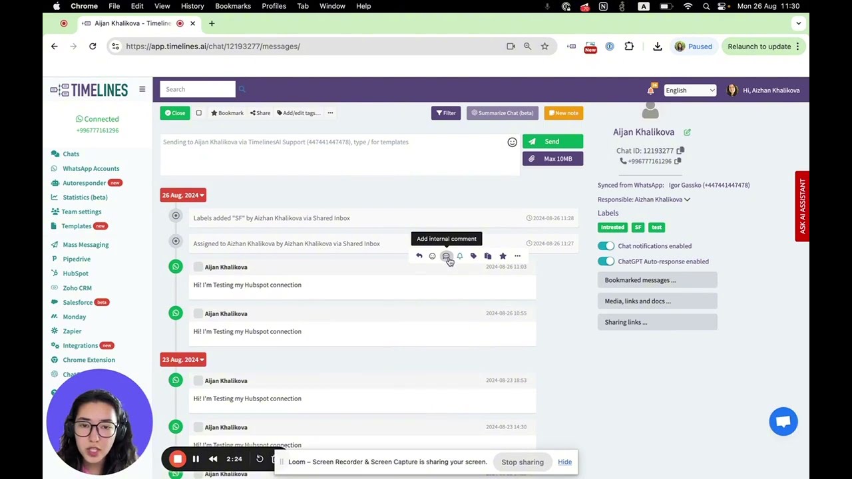Bookmark this page with the Chrome star icon

coord(544,47)
